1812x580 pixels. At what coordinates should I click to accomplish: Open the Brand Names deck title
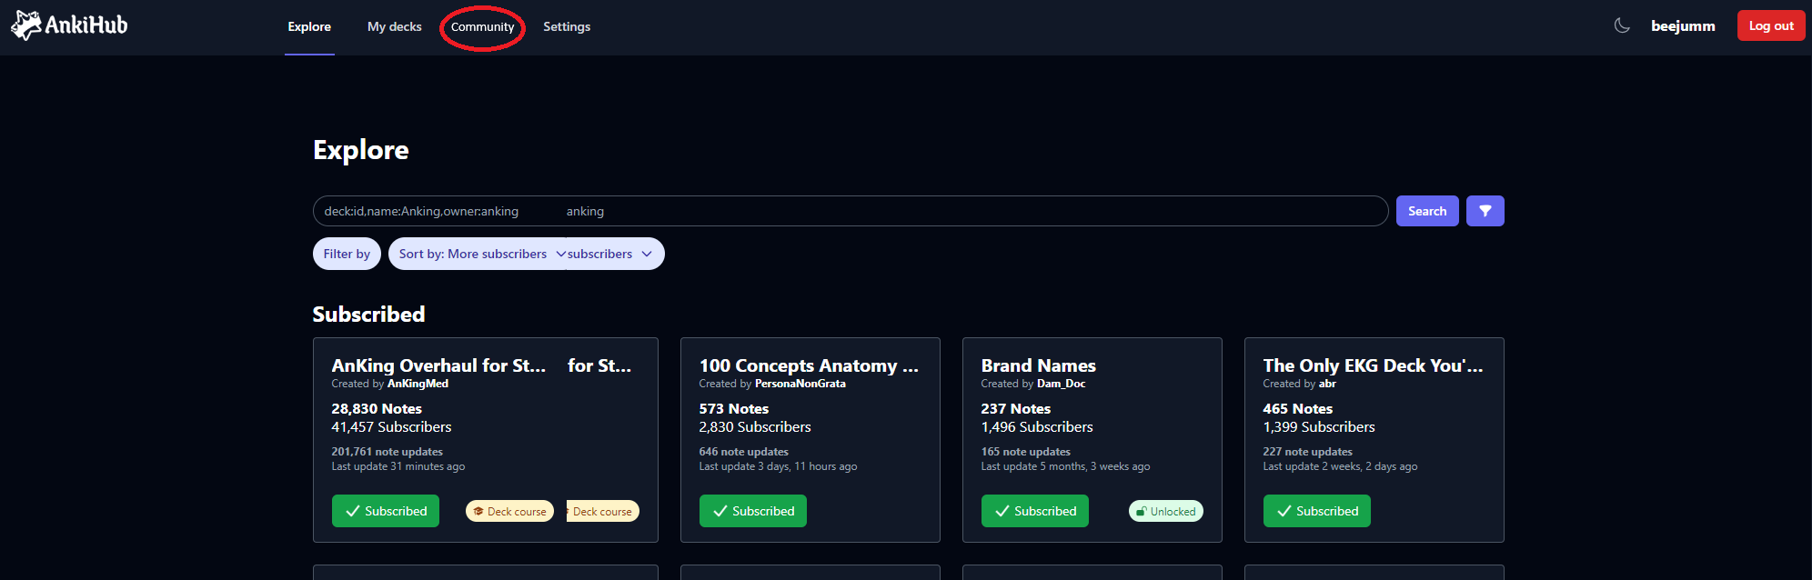pos(1039,365)
